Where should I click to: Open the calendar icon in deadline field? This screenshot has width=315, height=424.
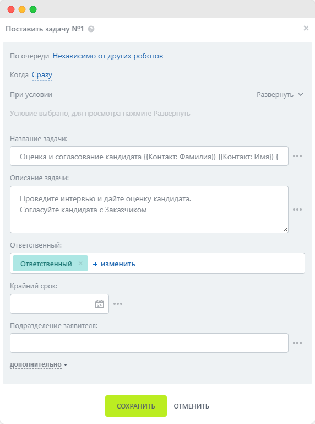tap(100, 304)
